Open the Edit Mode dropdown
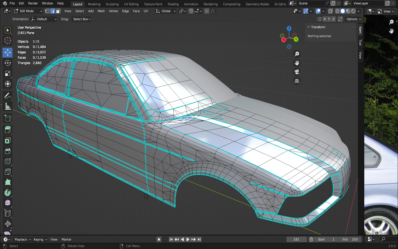 click(28, 11)
